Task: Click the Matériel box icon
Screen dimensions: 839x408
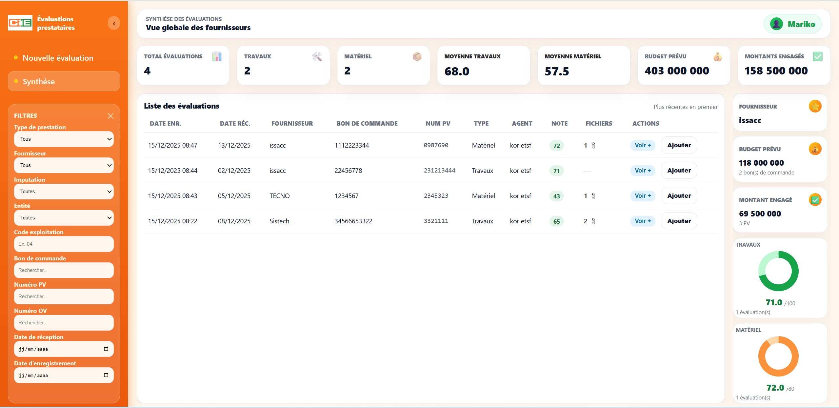Action: [x=417, y=57]
